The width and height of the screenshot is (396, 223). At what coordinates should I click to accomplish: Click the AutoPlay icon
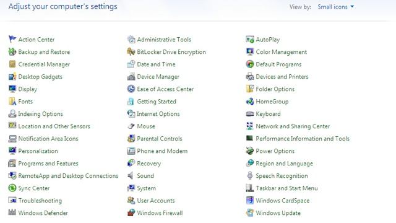[x=250, y=39]
